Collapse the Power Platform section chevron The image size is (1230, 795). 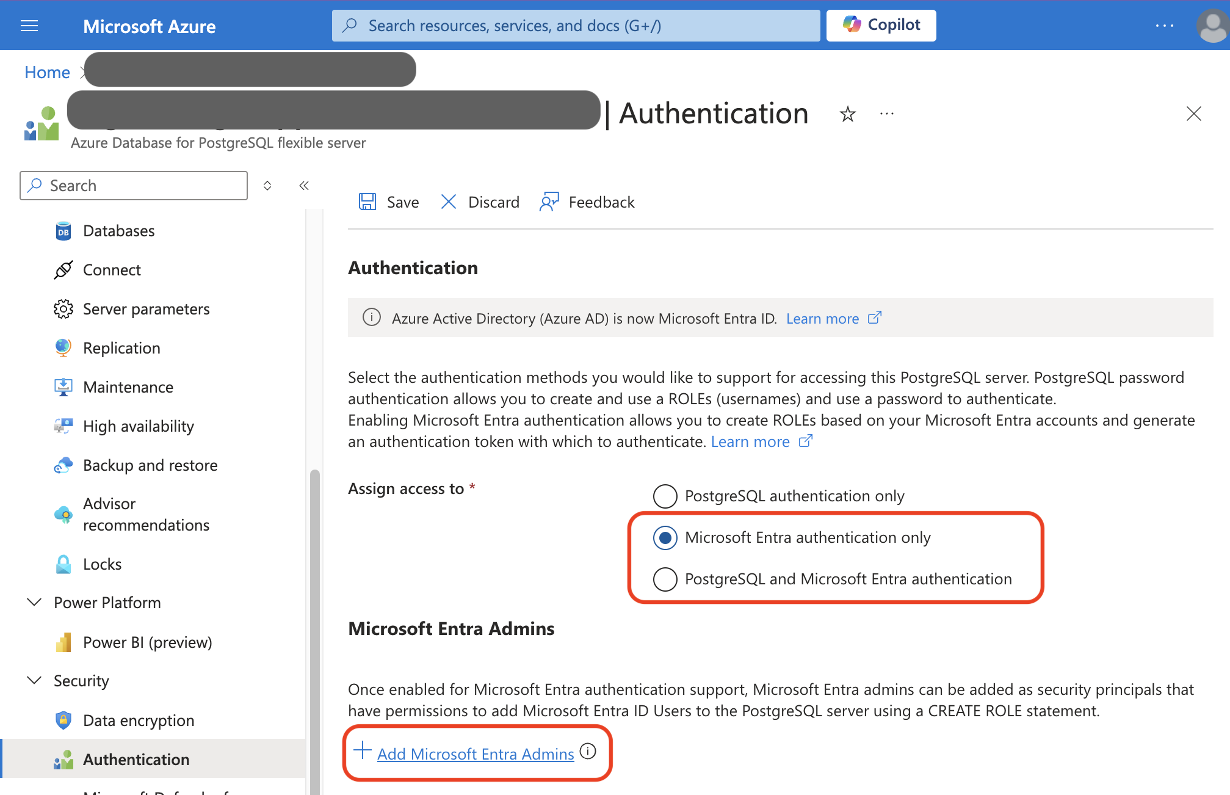[35, 603]
